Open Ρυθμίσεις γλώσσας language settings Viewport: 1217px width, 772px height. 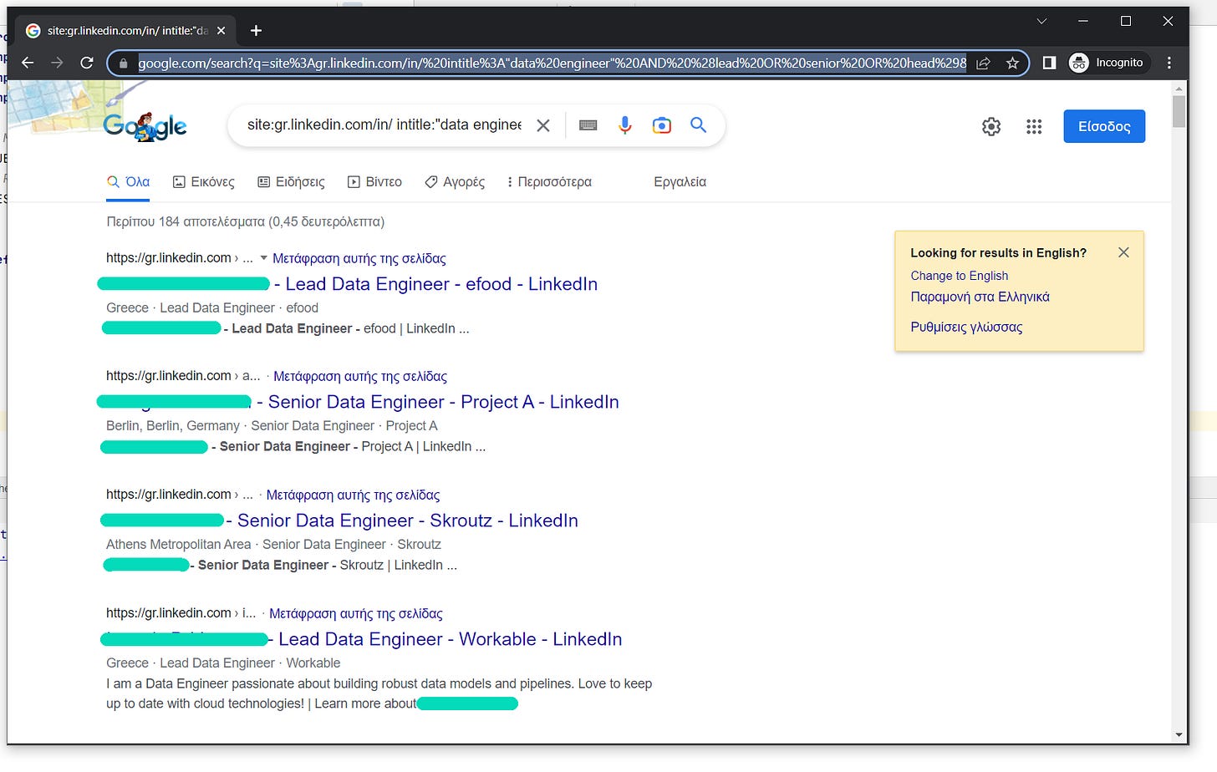[x=966, y=328]
